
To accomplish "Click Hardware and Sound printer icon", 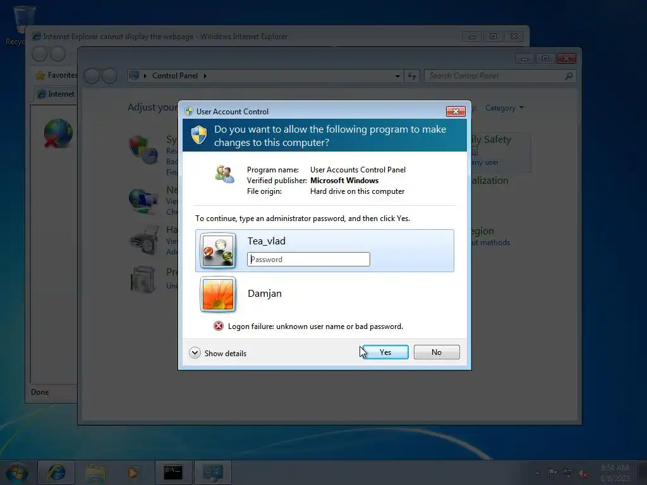I will coord(143,241).
